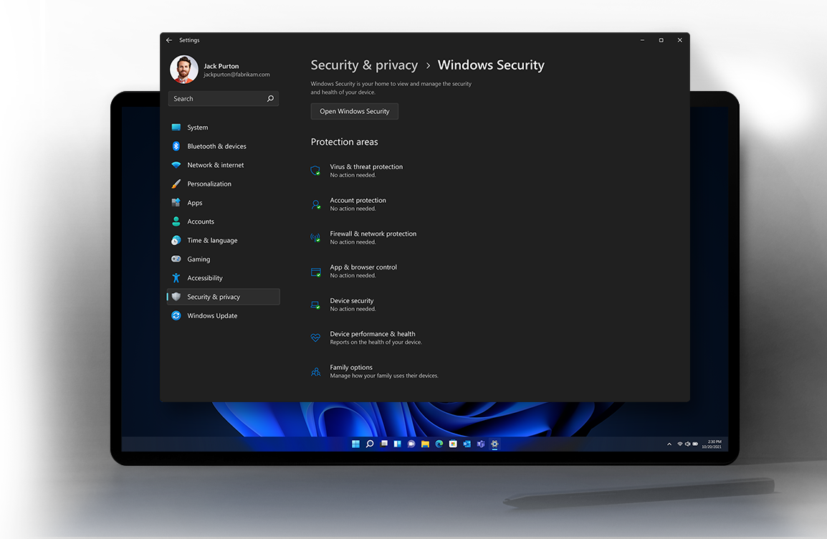Click the magnifier icon in the search box

270,99
